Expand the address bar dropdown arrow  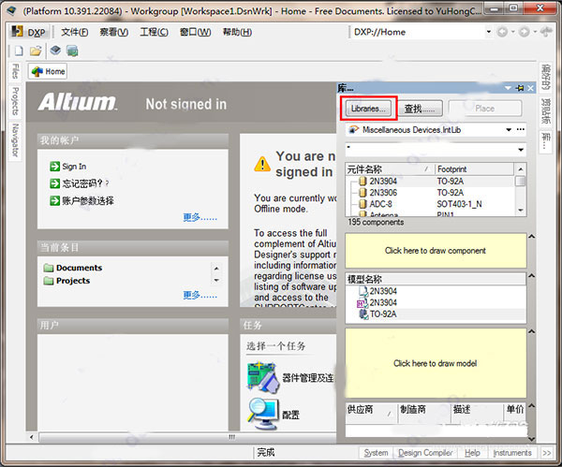click(489, 32)
